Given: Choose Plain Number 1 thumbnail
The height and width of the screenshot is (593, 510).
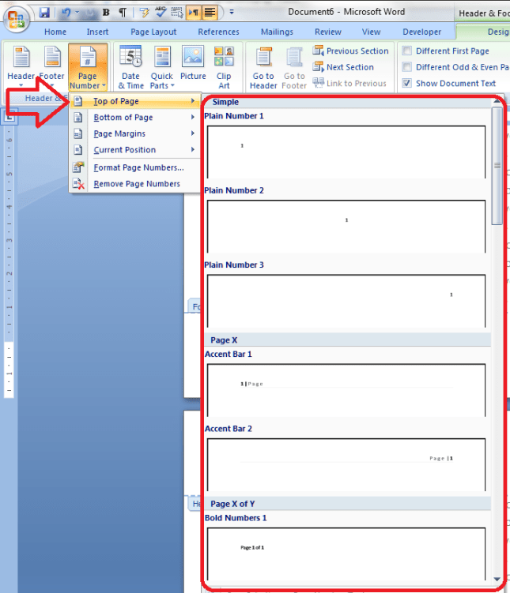Looking at the screenshot, I should click(346, 152).
